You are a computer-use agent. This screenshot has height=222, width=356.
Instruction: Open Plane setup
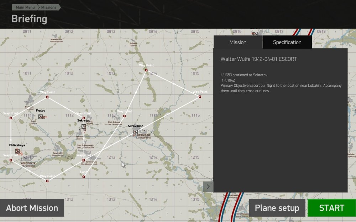click(277, 208)
